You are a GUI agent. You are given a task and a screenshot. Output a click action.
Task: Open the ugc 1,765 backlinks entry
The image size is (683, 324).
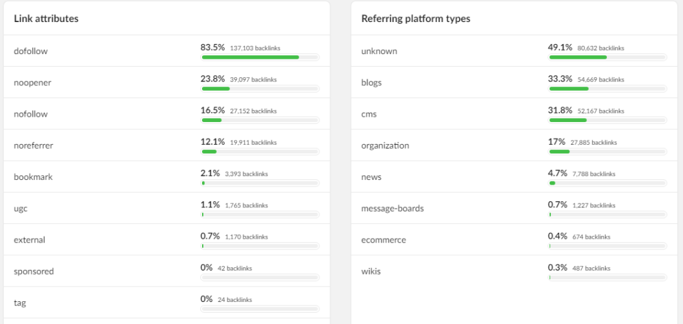coord(247,205)
